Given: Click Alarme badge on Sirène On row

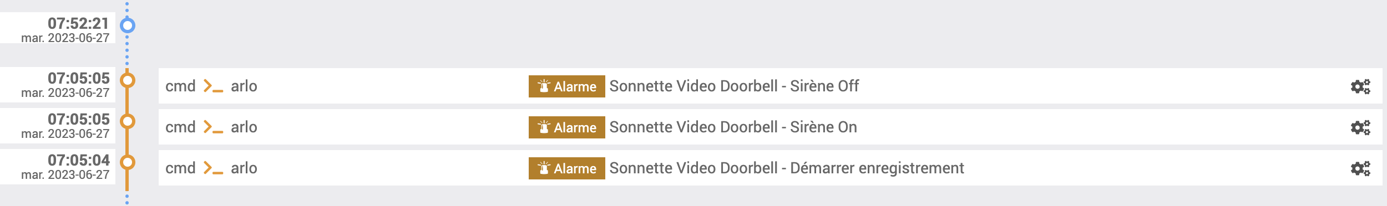Looking at the screenshot, I should point(566,127).
